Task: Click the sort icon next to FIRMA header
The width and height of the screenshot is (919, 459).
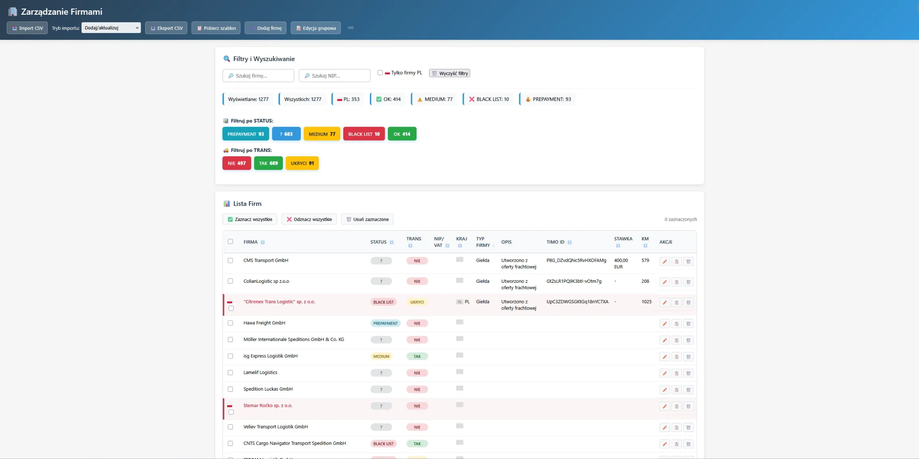Action: 263,242
